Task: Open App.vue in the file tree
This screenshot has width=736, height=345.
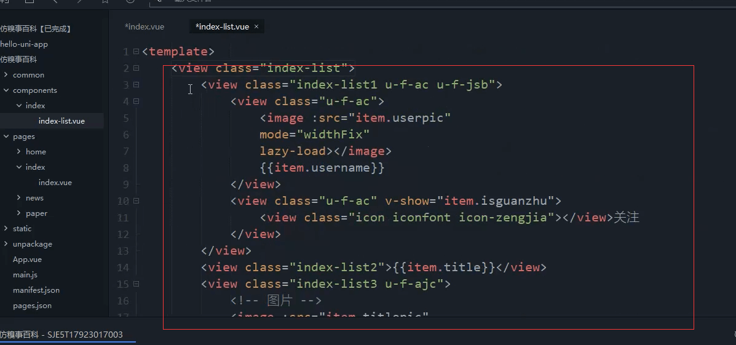Action: coord(27,259)
